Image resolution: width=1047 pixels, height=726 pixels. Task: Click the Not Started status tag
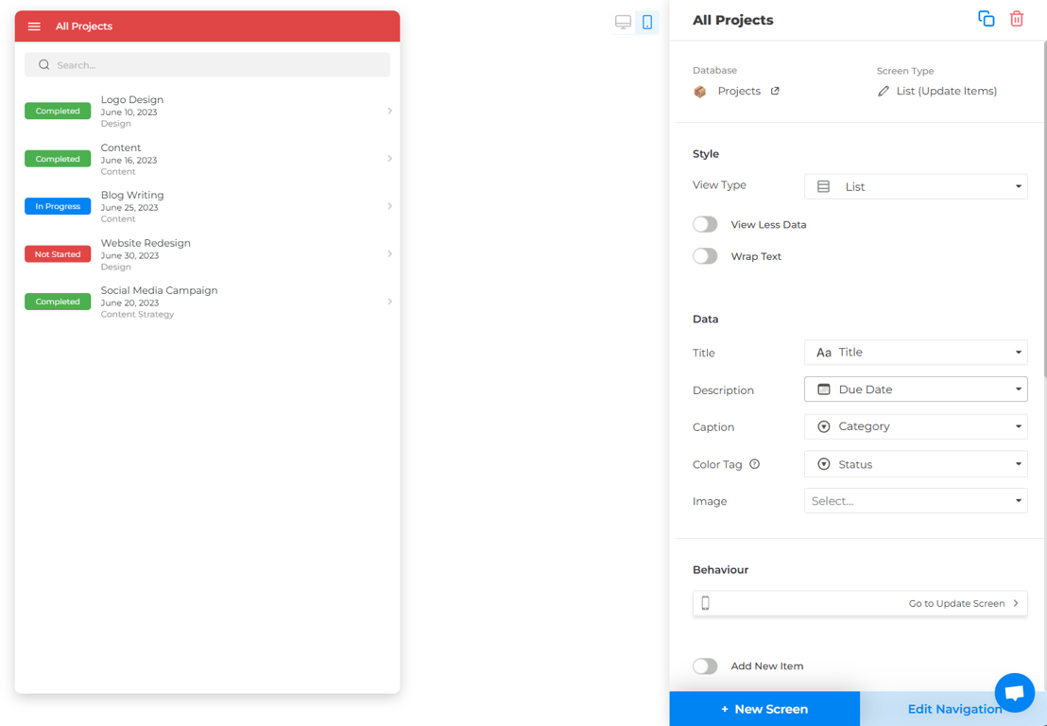[58, 253]
